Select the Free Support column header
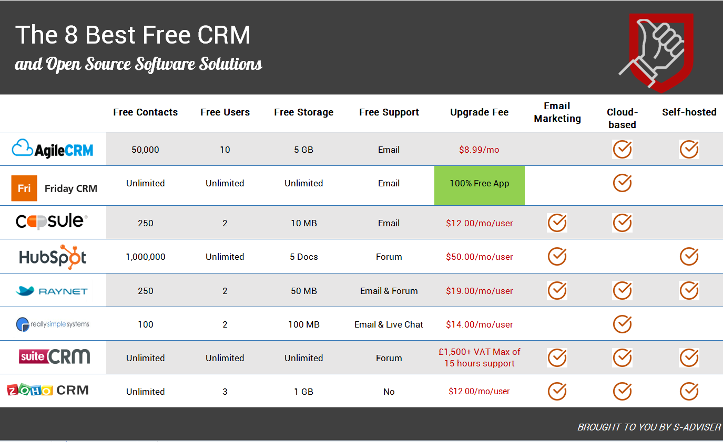This screenshot has width=723, height=442. [389, 112]
